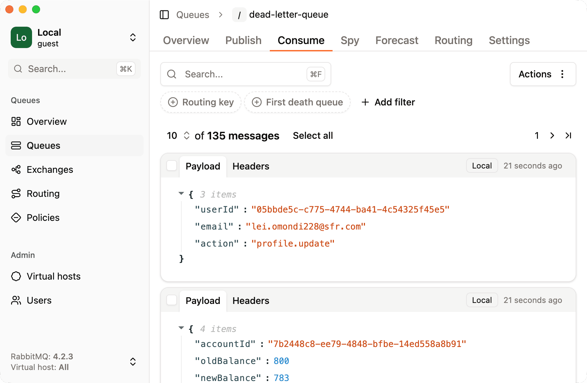Open the Policies section in the sidebar
This screenshot has width=587, height=383.
click(43, 218)
